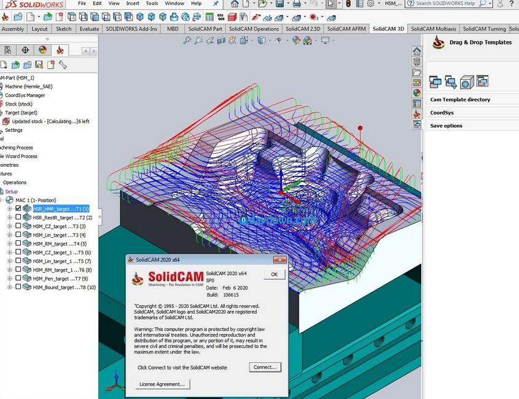Screen dimensions: 519x399
Task: Open SOLIDWORKS Resources home icon in task pane
Action: pos(416,51)
